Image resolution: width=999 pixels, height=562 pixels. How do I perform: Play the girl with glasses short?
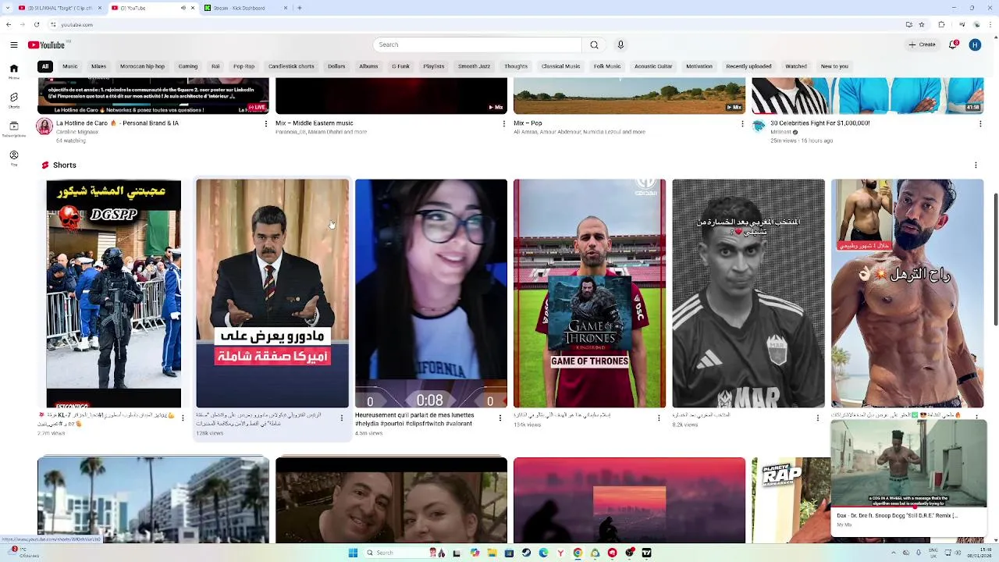coord(431,293)
